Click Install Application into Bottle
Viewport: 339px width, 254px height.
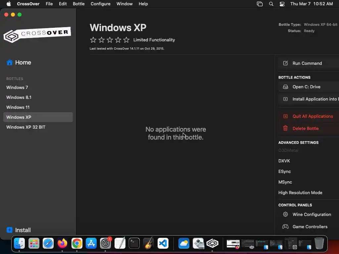coord(315,99)
